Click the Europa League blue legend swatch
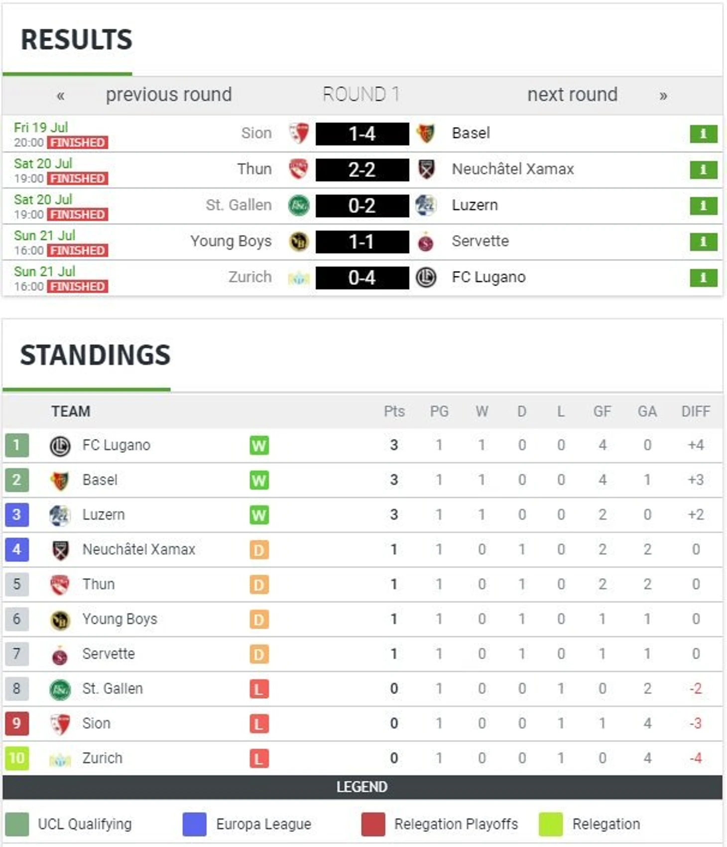727x847 pixels. (x=195, y=824)
